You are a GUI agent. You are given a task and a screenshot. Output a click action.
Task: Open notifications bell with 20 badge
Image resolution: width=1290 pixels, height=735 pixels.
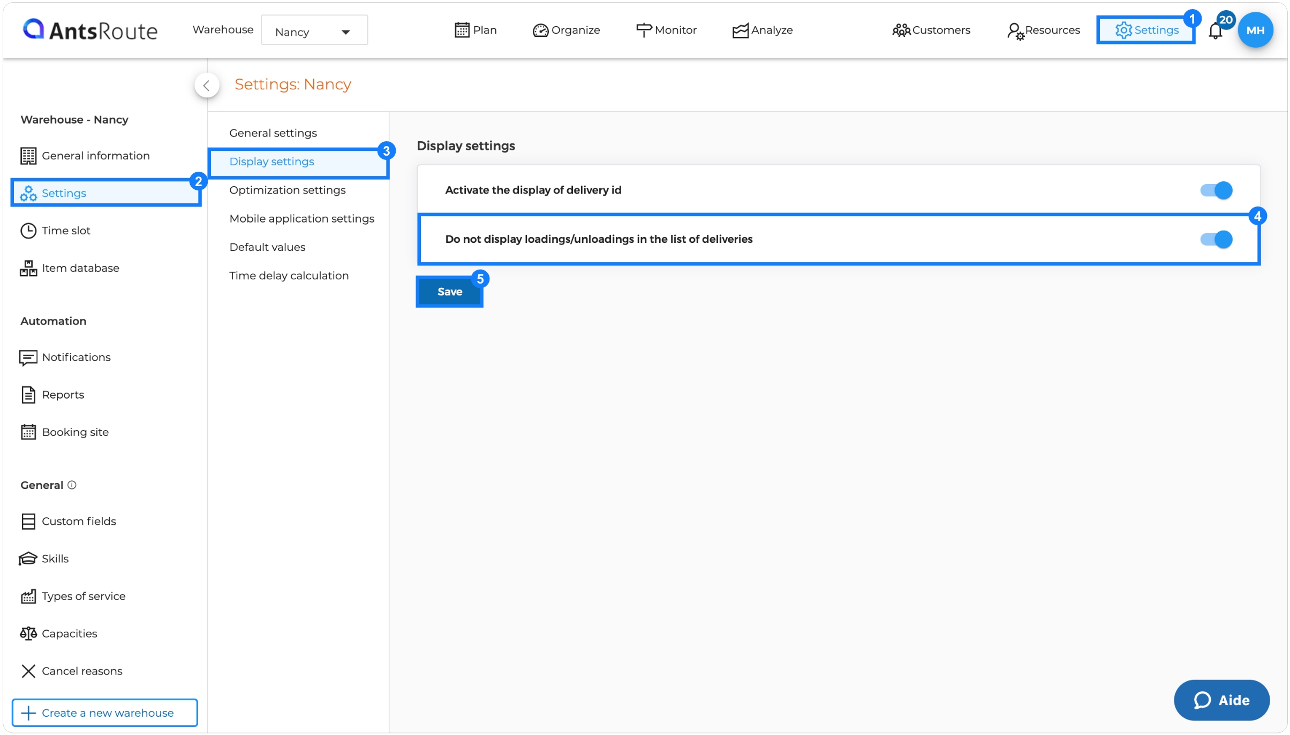1216,31
